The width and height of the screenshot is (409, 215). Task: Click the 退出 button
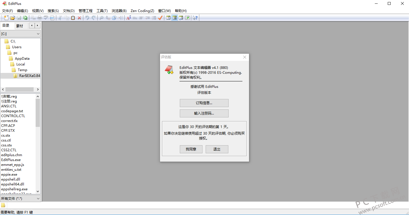[217, 149]
